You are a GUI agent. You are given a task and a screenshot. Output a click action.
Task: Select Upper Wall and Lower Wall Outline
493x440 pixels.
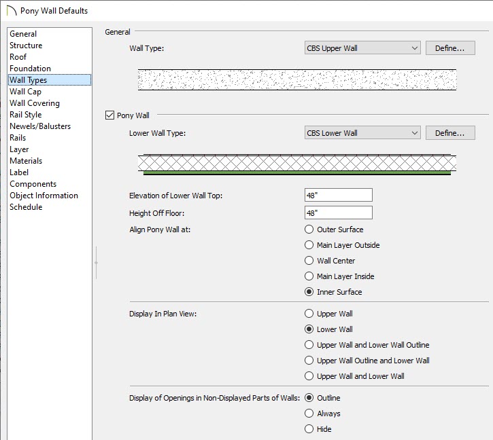[x=309, y=345]
